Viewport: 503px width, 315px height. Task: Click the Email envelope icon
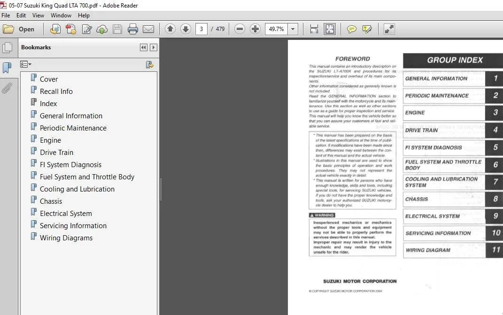click(x=148, y=29)
